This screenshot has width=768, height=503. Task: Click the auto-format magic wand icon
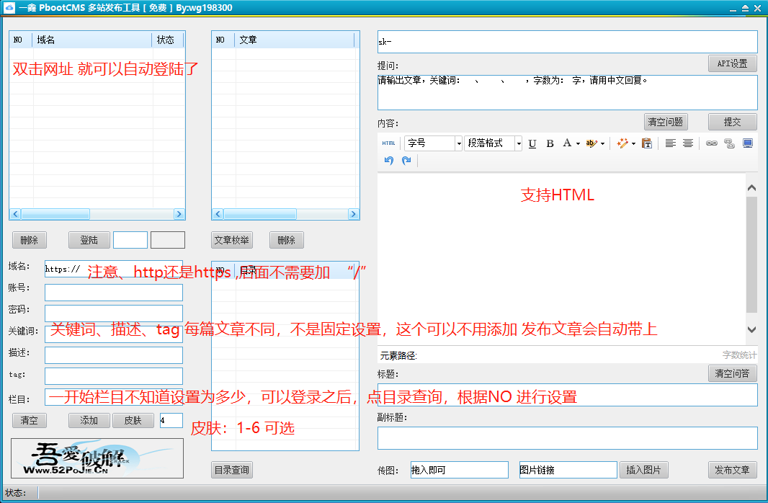click(x=622, y=143)
